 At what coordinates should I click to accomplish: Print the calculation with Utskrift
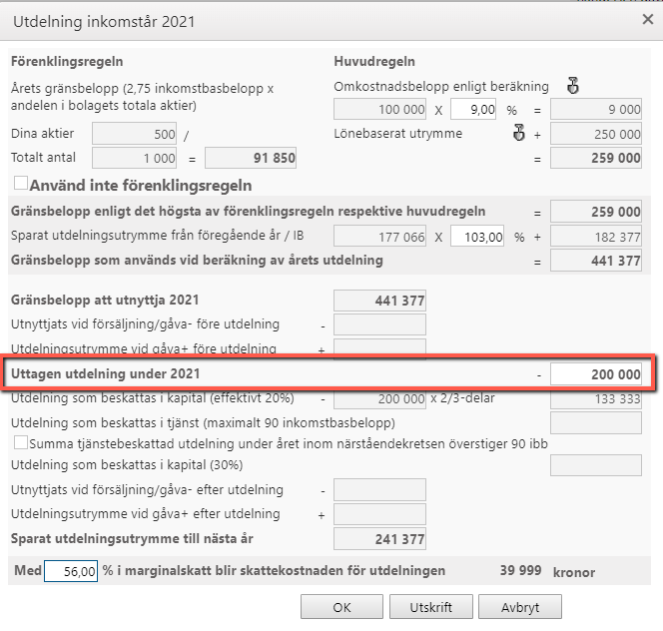click(x=431, y=607)
